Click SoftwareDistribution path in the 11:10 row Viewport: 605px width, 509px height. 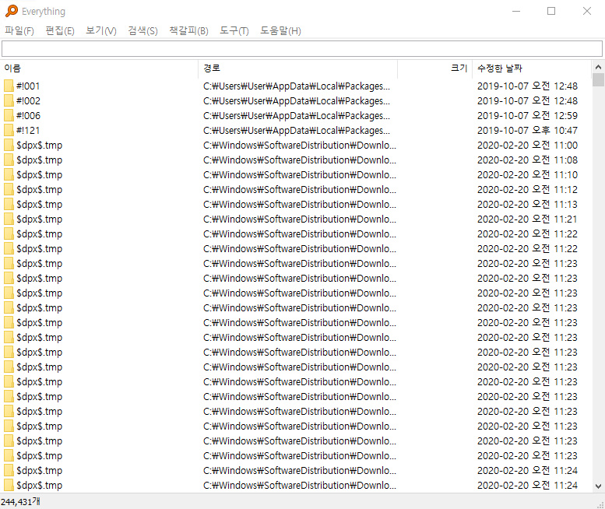tap(300, 174)
